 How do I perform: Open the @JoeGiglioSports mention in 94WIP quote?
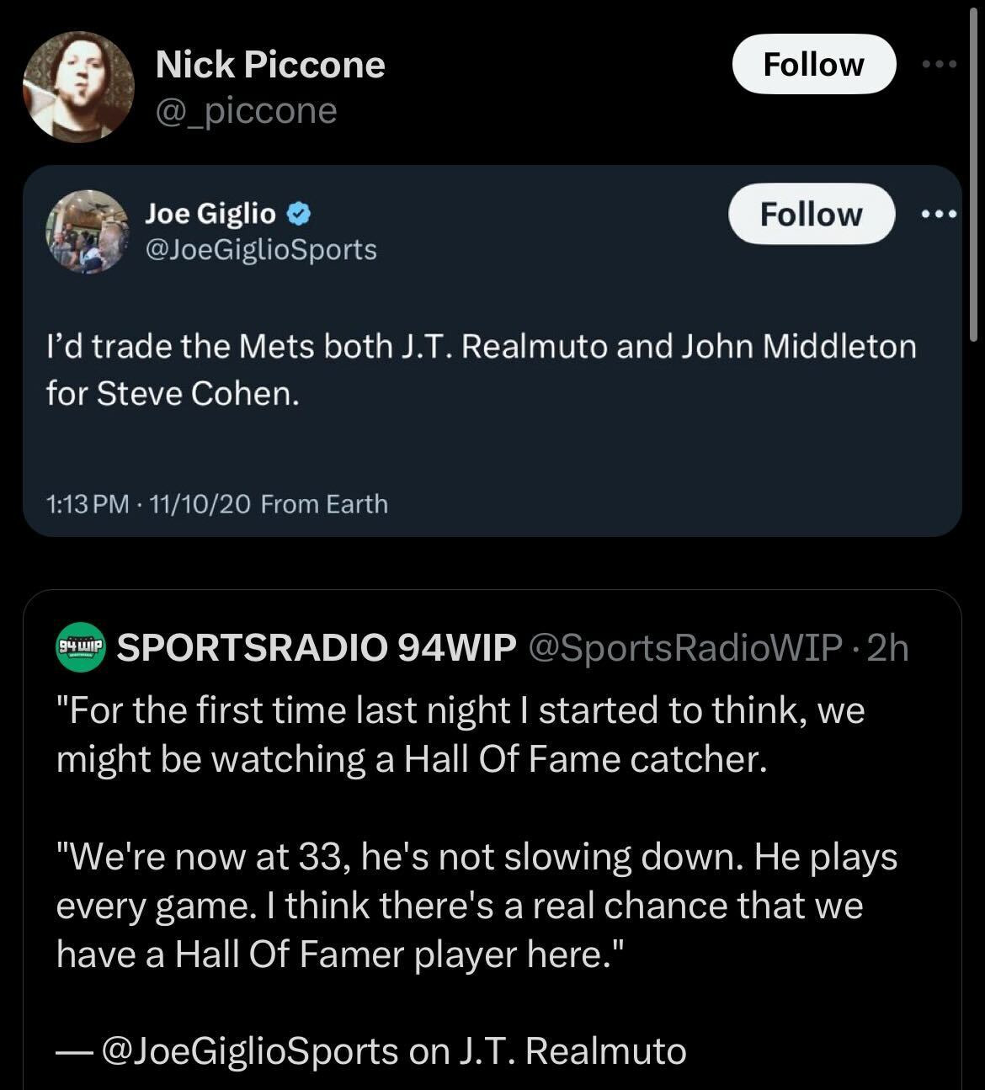tap(249, 1051)
